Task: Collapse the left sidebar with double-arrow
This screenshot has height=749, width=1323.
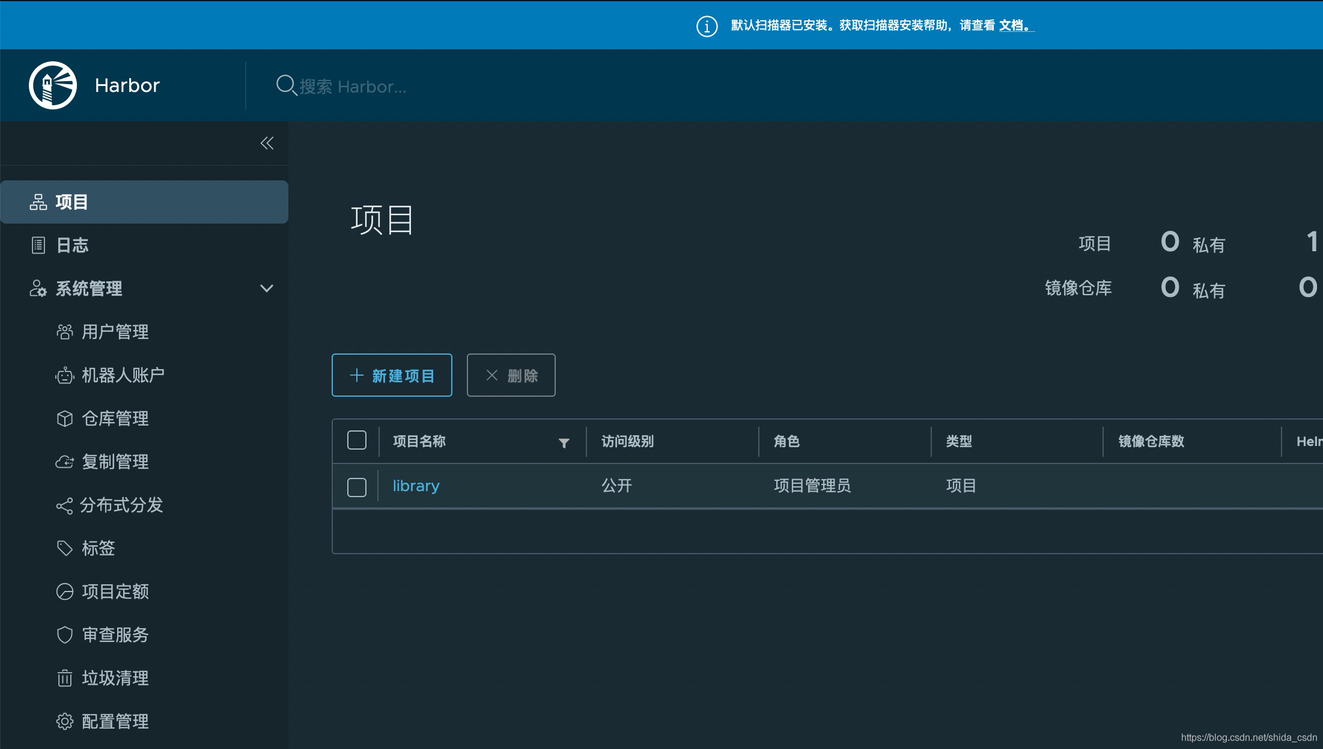Action: coord(267,143)
